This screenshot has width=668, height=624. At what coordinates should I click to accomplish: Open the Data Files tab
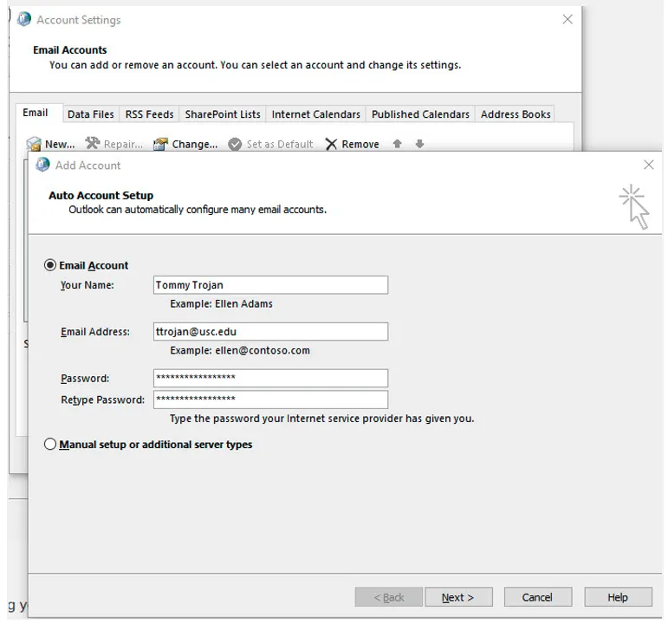pos(91,114)
